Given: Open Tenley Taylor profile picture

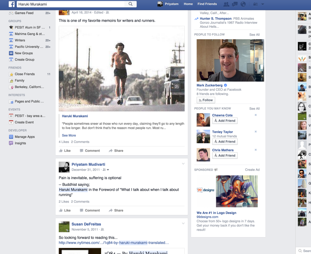Looking at the screenshot, I should (x=203, y=136).
